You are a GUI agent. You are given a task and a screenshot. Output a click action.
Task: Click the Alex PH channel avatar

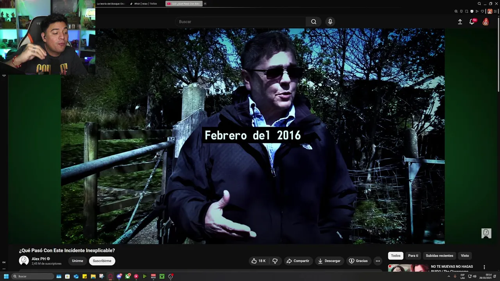(24, 260)
